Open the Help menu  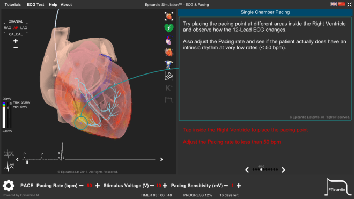point(53,4)
